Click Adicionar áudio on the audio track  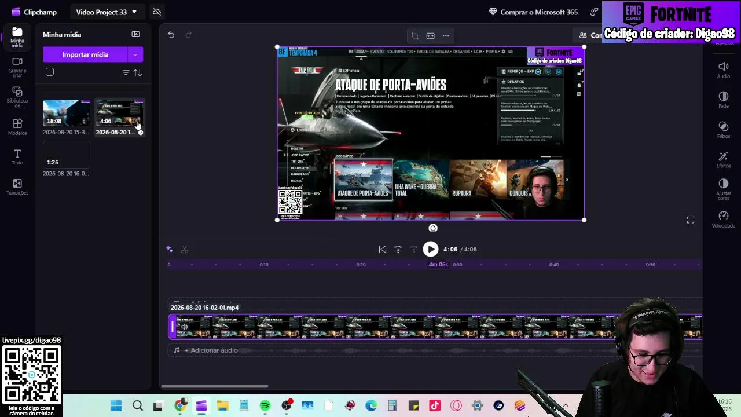[211, 350]
